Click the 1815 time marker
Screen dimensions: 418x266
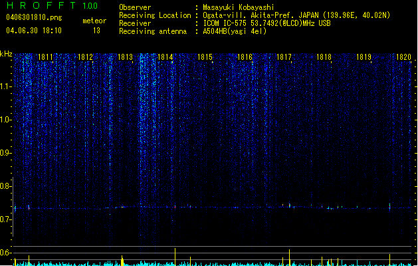click(205, 57)
